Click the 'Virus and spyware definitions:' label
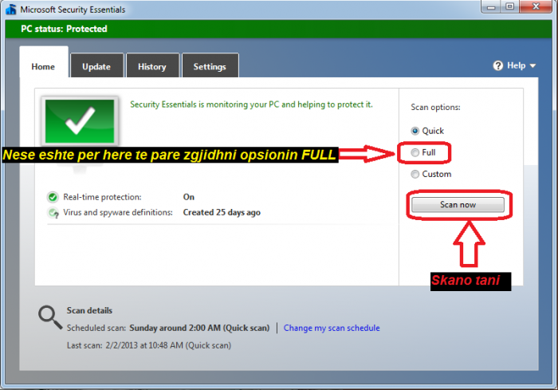This screenshot has width=558, height=390. point(118,212)
